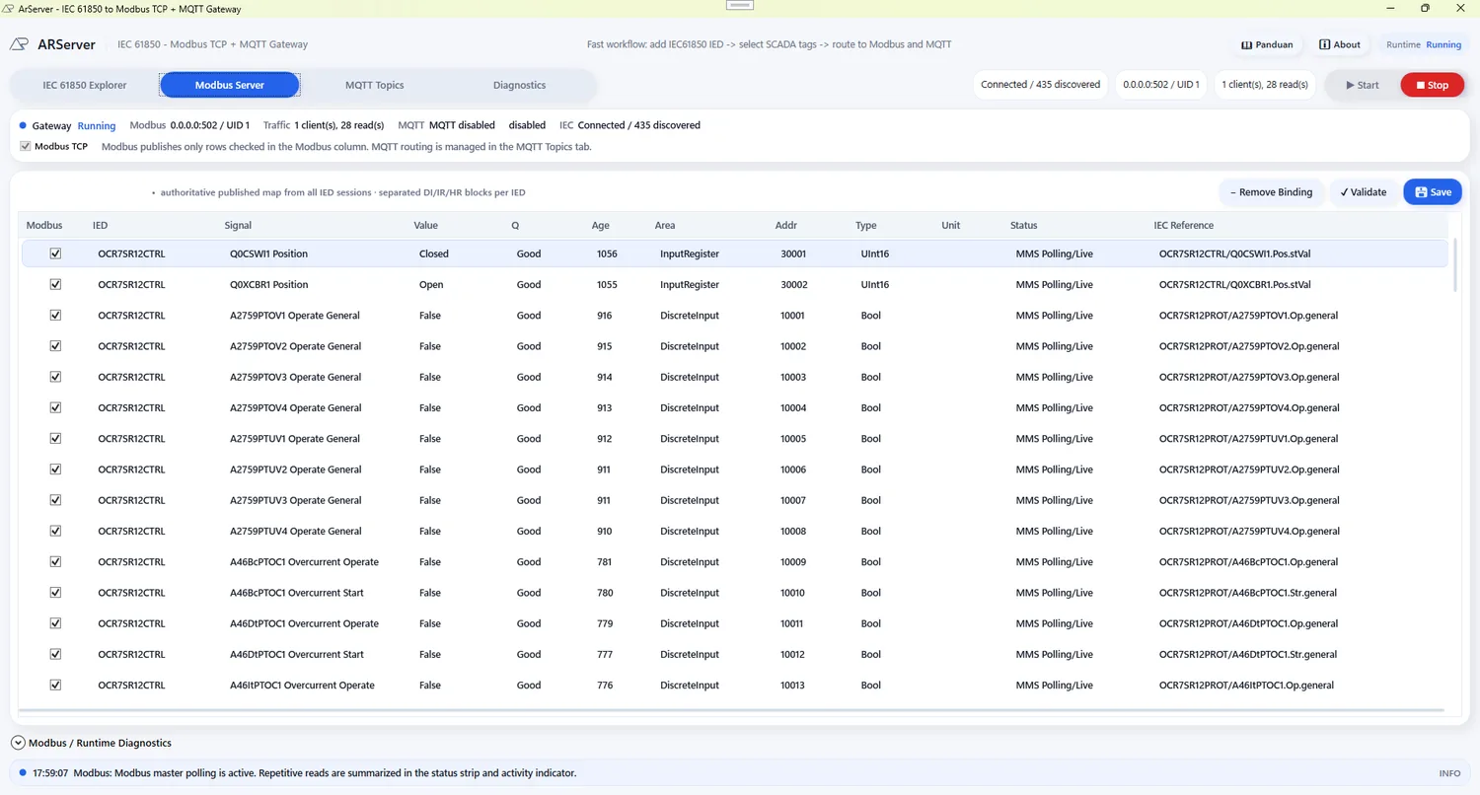Click the Status column header

click(x=1024, y=225)
